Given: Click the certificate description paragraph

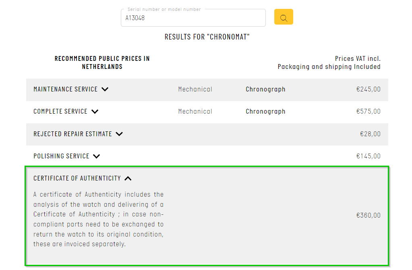Looking at the screenshot, I should point(99,219).
